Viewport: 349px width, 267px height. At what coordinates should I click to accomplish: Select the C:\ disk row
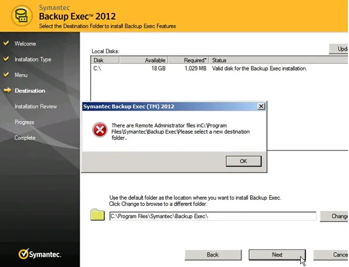pos(220,68)
